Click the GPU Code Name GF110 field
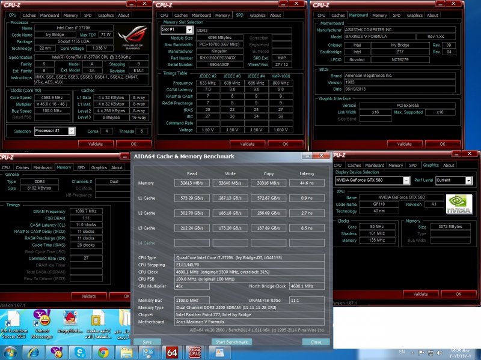This screenshot has width=481, height=360. point(379,204)
